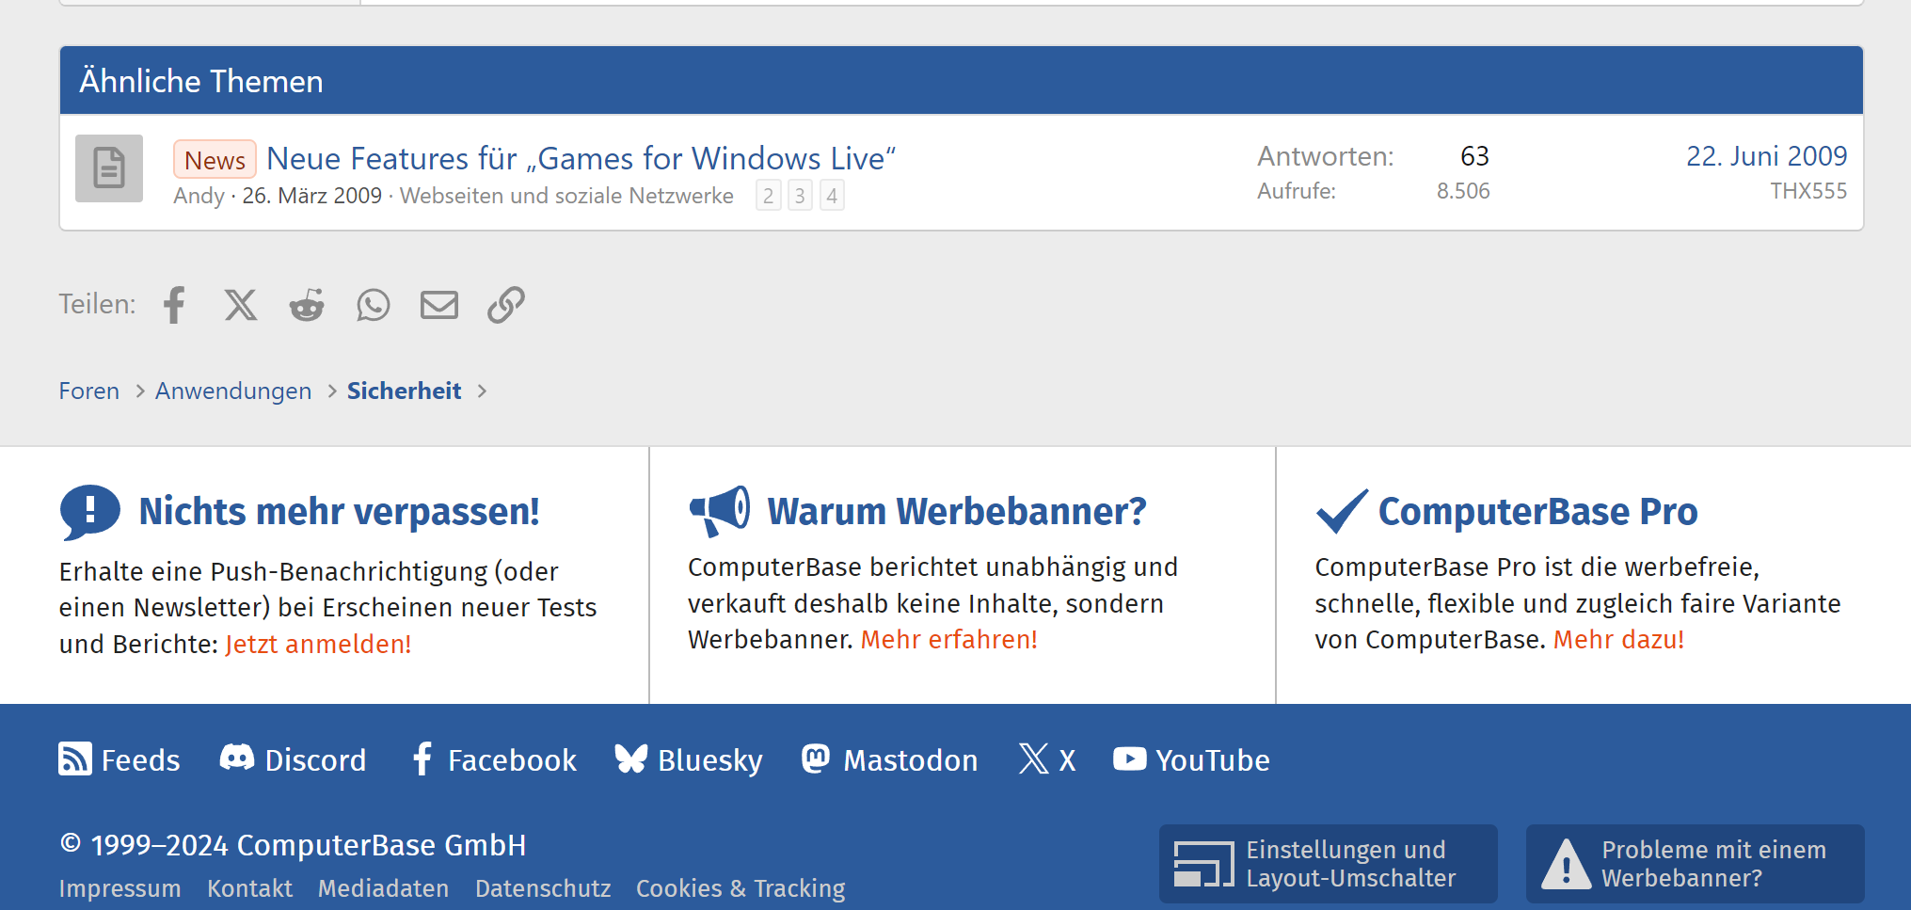Share by email envelope icon

coord(439,305)
